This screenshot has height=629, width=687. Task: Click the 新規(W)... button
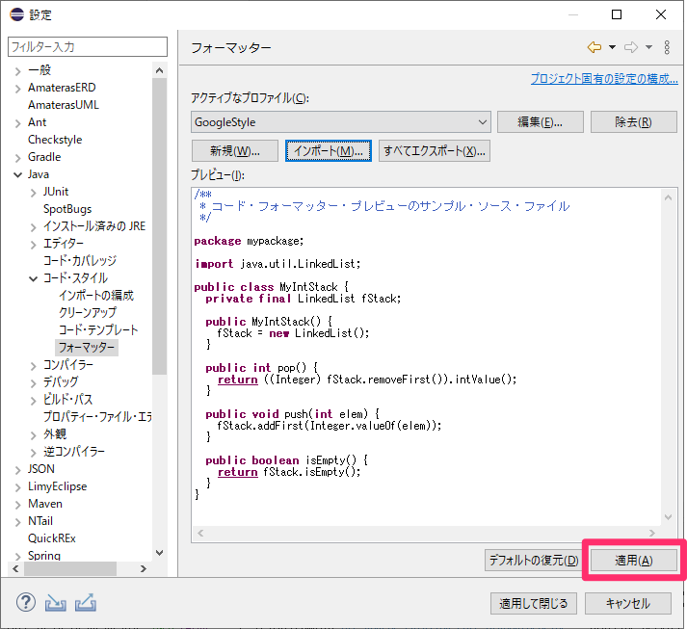pyautogui.click(x=235, y=151)
